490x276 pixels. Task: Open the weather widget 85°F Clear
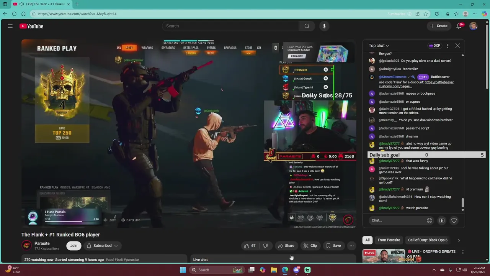click(13, 270)
